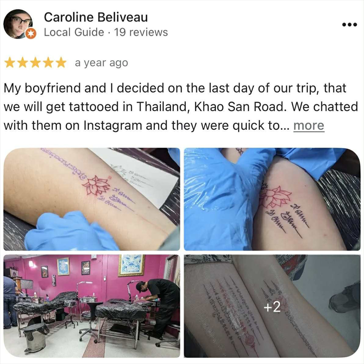364x364 pixels.
Task: Open the three-dot options menu
Action: 350,24
